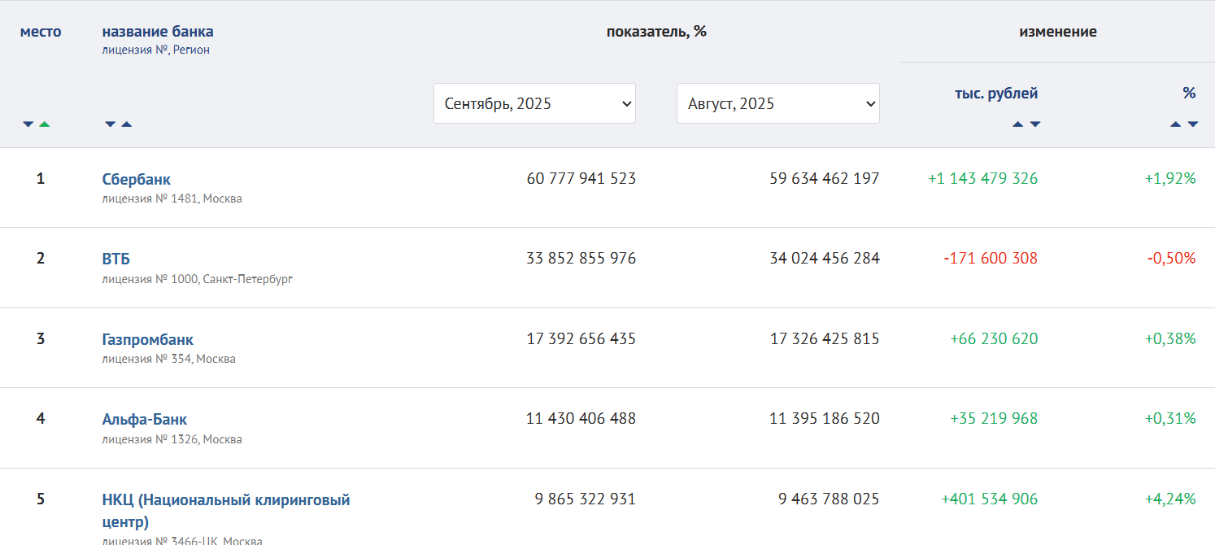Click the название банка column header
The height and width of the screenshot is (545, 1215).
(158, 32)
